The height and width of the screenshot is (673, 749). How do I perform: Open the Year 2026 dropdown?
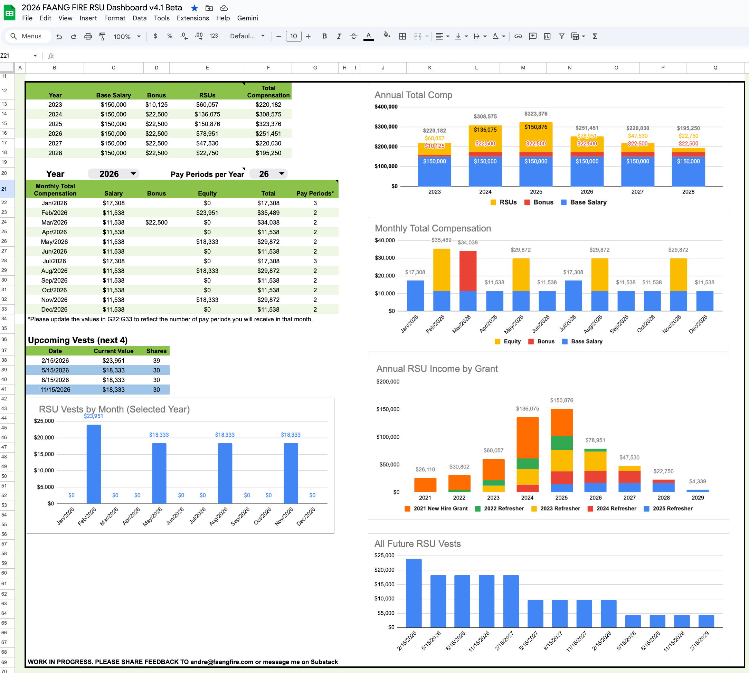coord(133,173)
